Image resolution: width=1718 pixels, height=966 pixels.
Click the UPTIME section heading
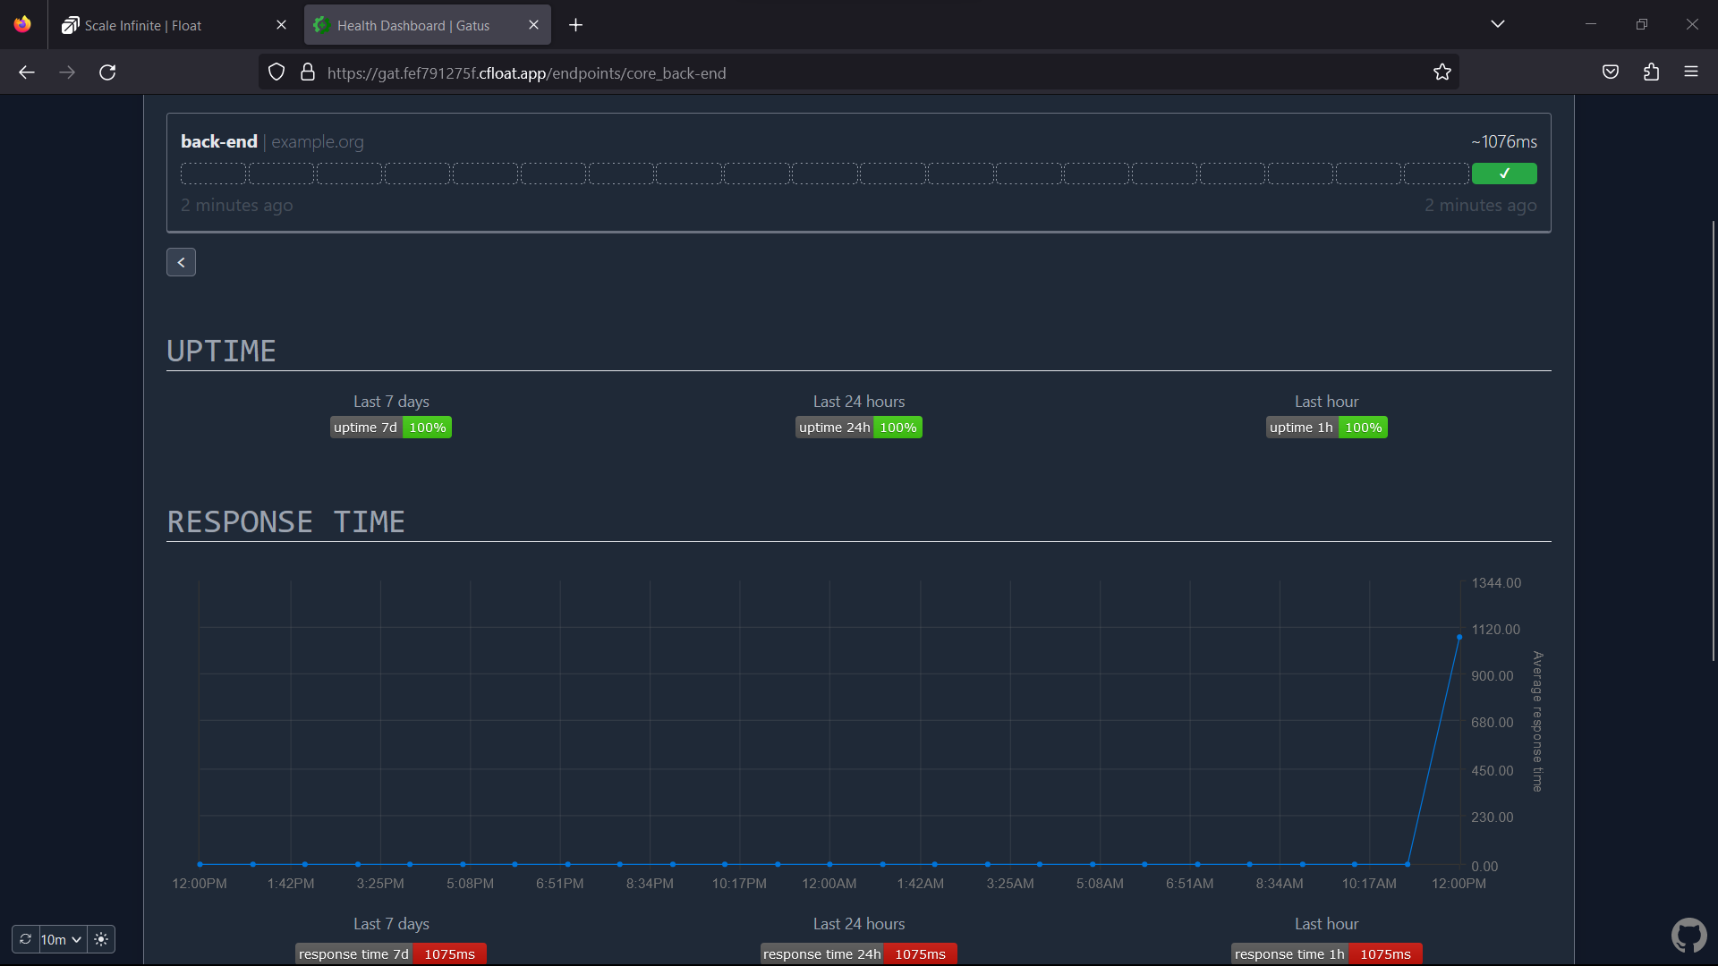point(221,352)
